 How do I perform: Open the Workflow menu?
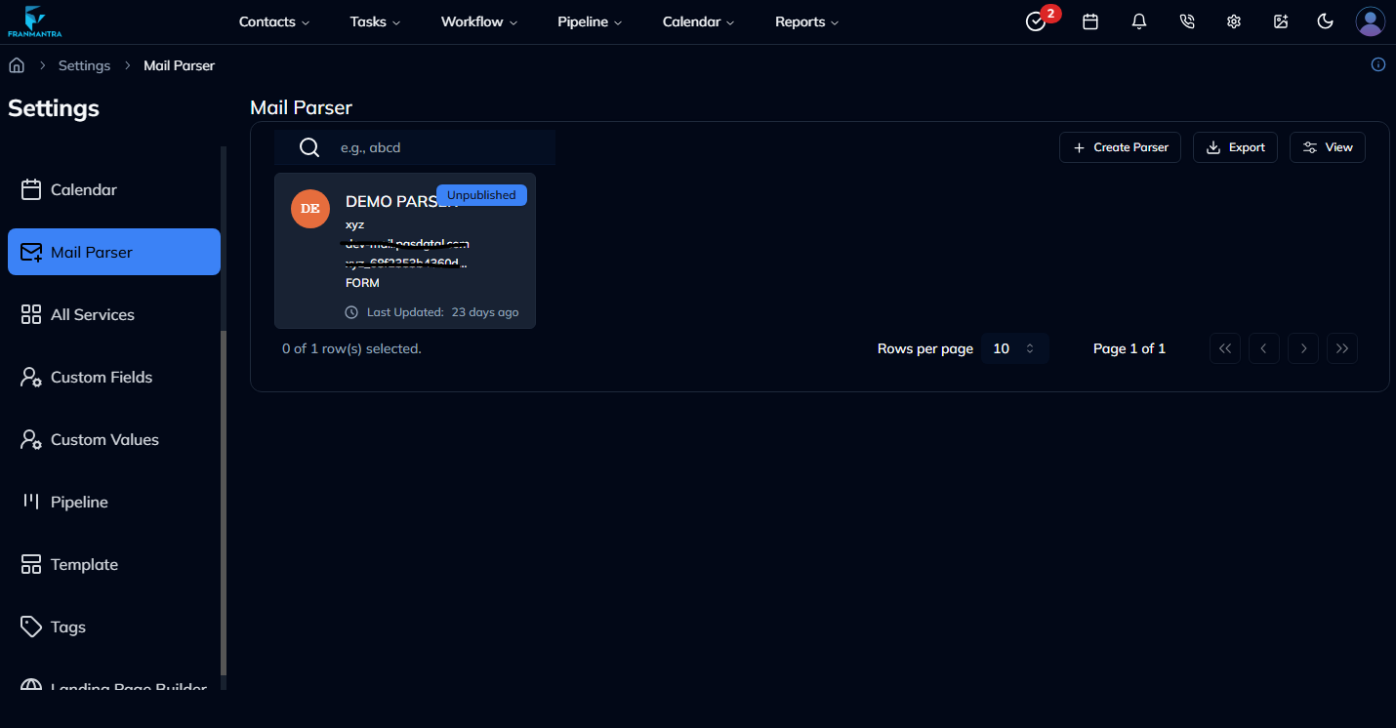coord(478,20)
